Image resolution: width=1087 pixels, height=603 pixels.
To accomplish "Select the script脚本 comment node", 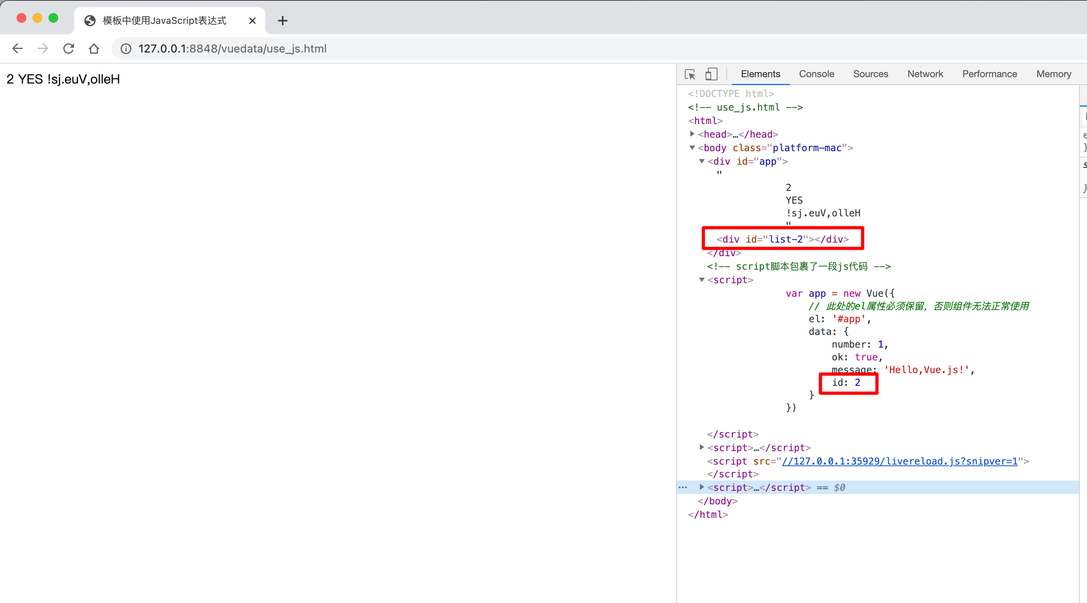I will (x=799, y=266).
